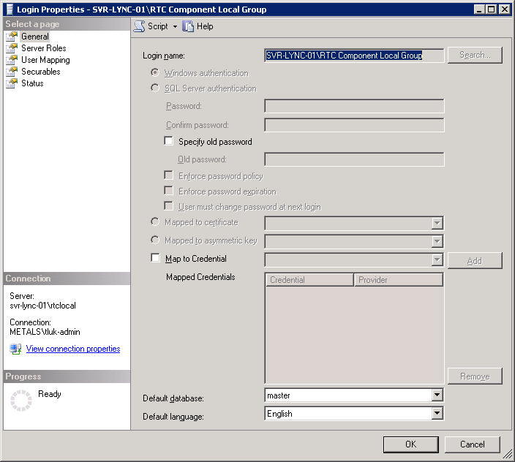The height and width of the screenshot is (462, 515).
Task: Toggle Enforce password expiration checkbox
Action: [168, 191]
